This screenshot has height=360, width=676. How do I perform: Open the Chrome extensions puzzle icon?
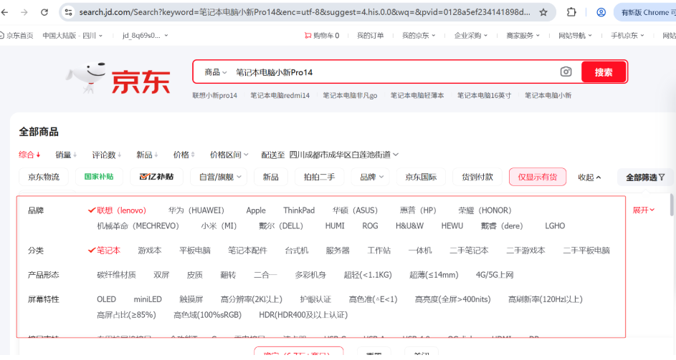(571, 12)
